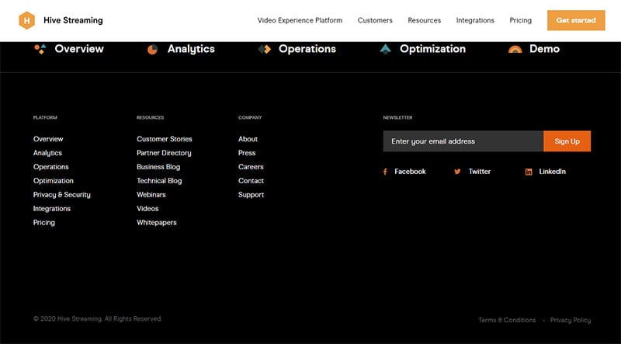This screenshot has width=621, height=344.
Task: Open the footer Overview link under Platform
Action: click(48, 139)
